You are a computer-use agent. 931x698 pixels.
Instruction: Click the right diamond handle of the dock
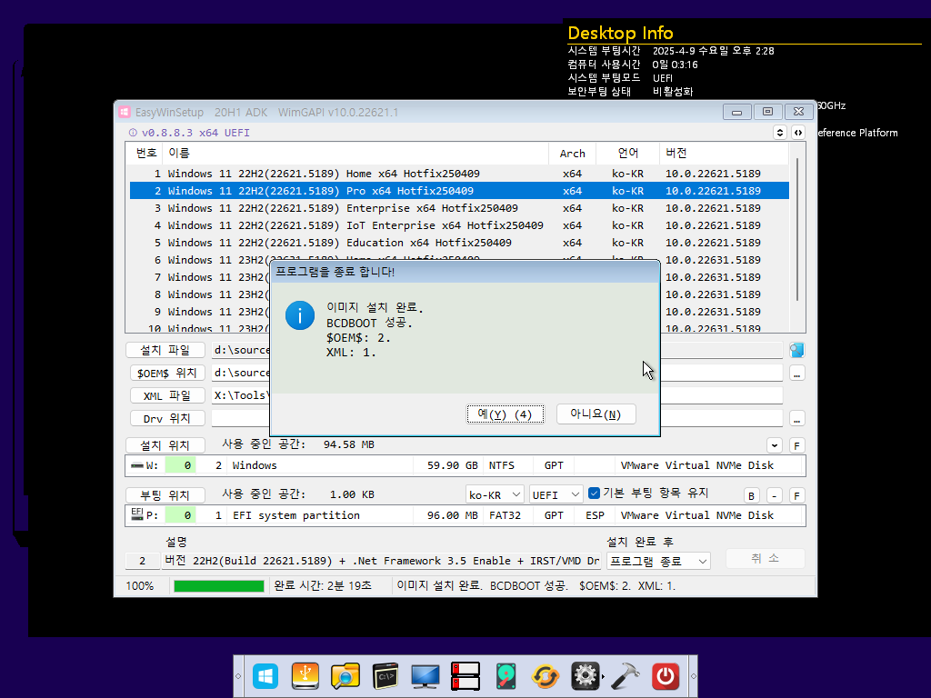pyautogui.click(x=693, y=676)
